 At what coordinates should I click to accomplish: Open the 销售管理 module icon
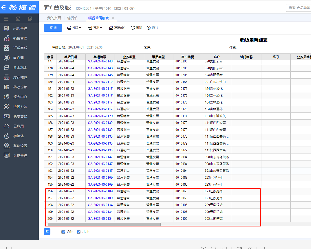click(x=7, y=38)
